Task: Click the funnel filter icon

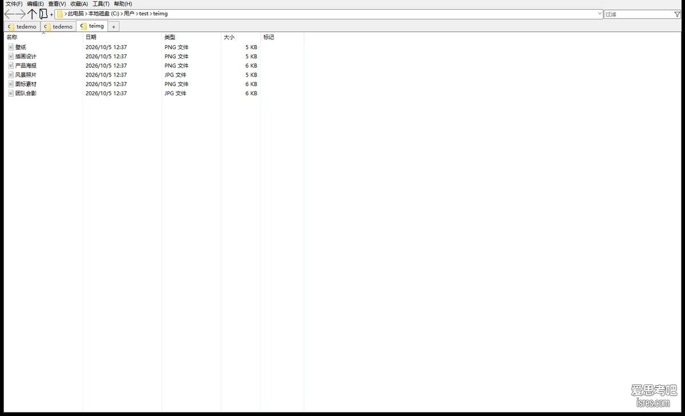Action: click(677, 14)
